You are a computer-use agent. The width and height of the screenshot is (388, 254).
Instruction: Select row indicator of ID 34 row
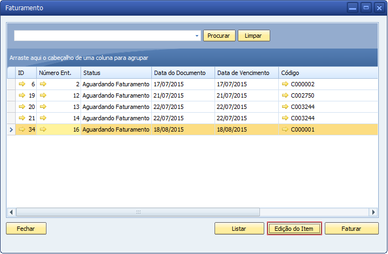[11, 129]
